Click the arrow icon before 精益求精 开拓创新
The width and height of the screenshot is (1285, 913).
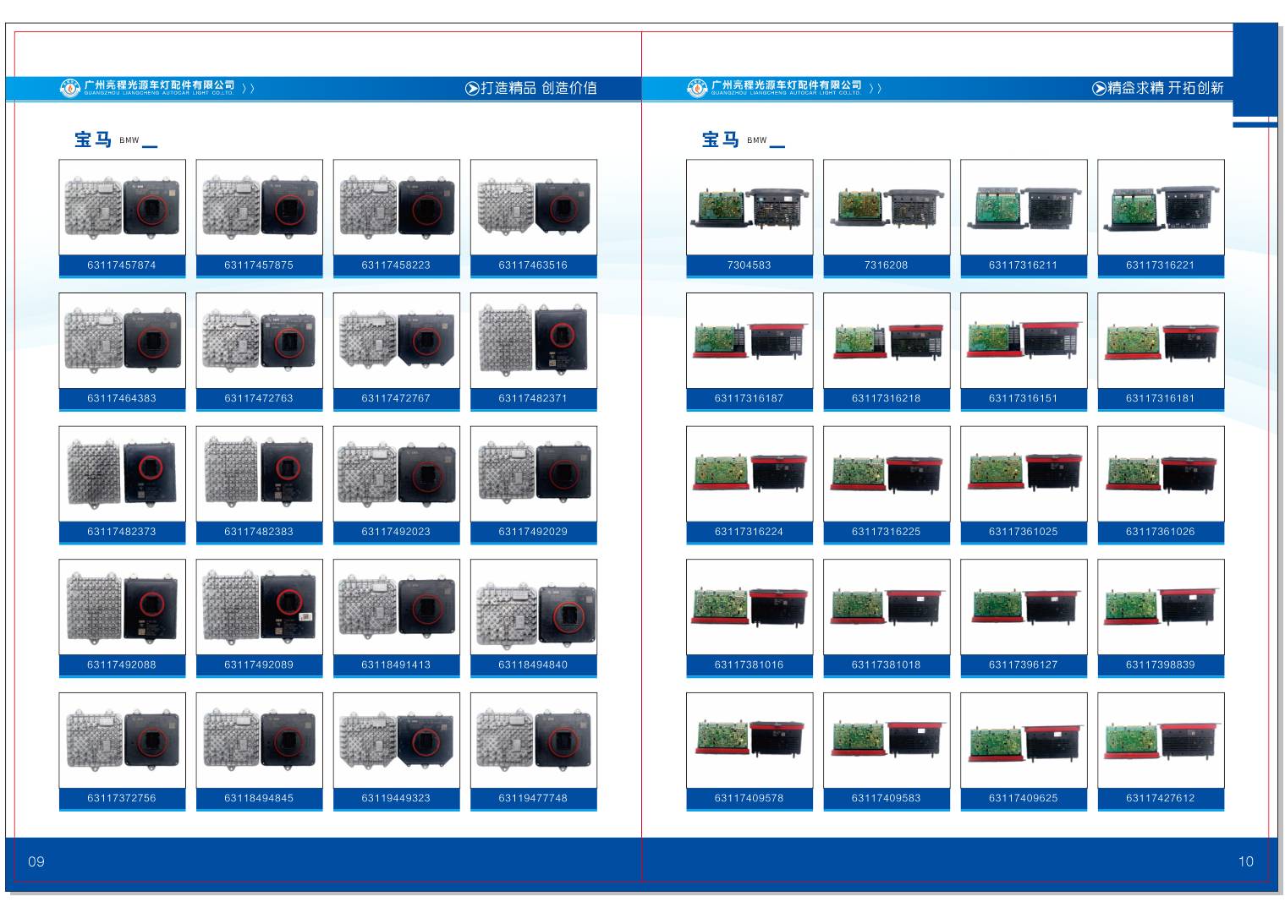[x=1099, y=88]
